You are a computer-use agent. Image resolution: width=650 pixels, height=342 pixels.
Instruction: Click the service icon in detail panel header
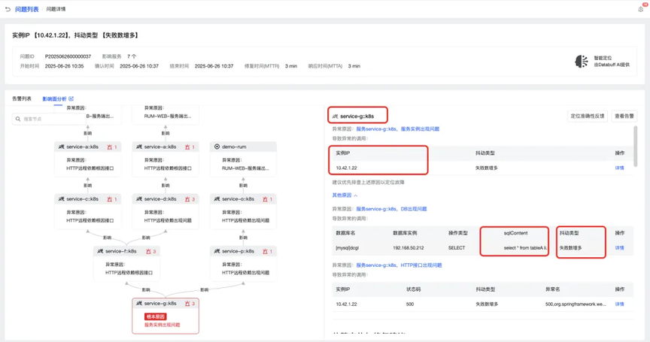coord(336,117)
